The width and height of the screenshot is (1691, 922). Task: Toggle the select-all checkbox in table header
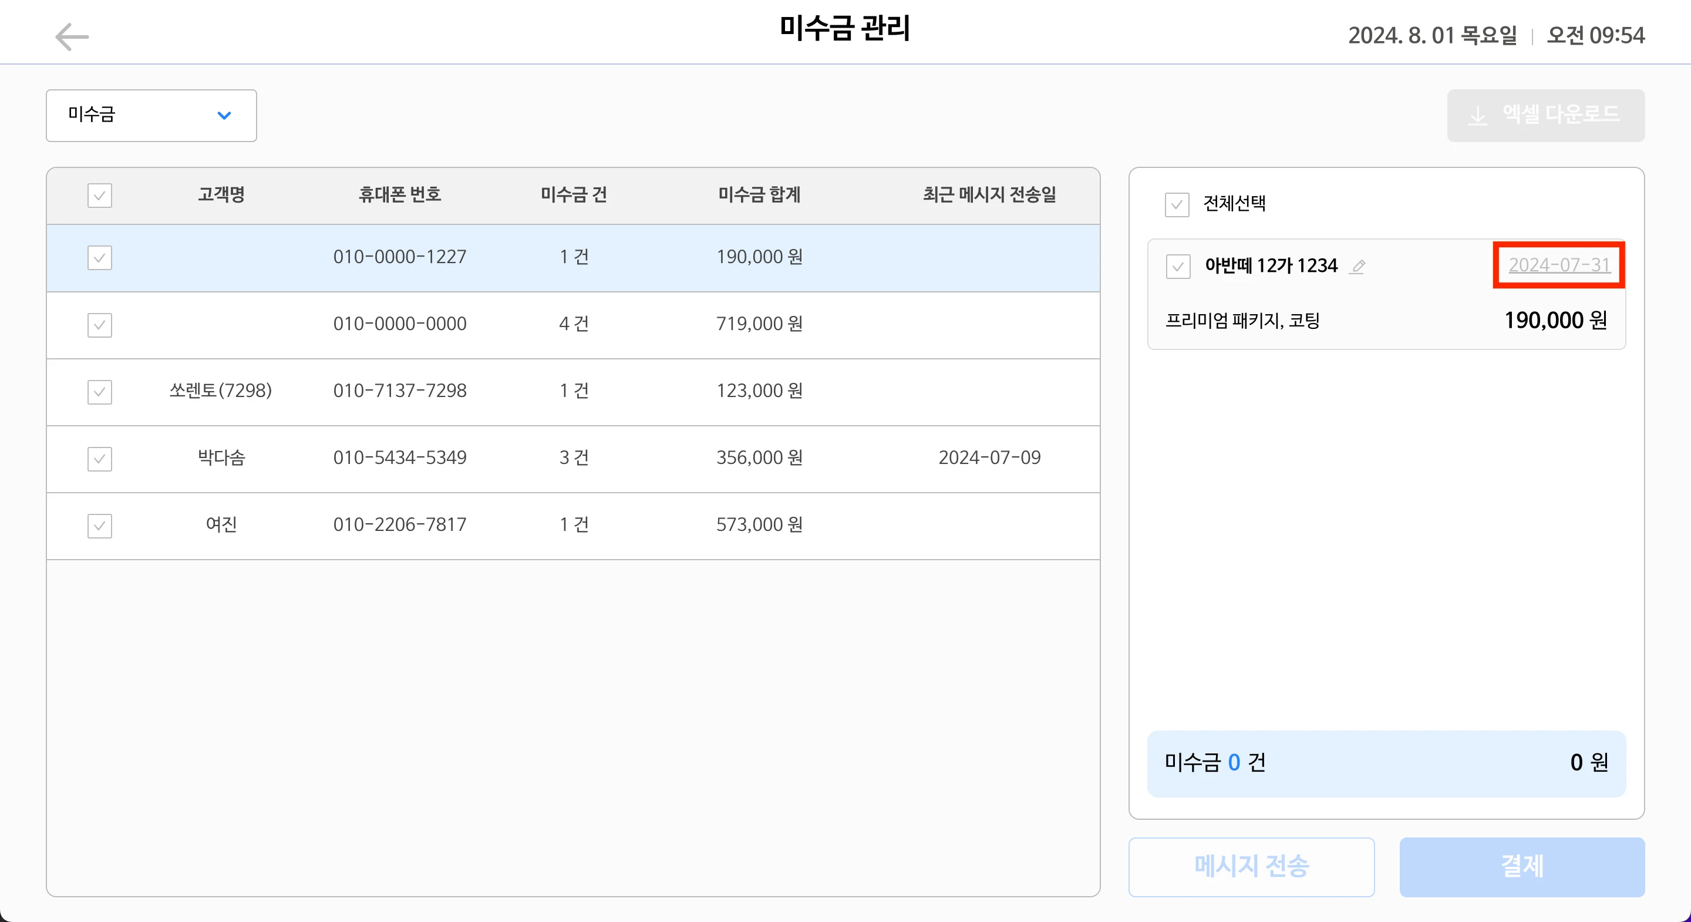tap(100, 195)
